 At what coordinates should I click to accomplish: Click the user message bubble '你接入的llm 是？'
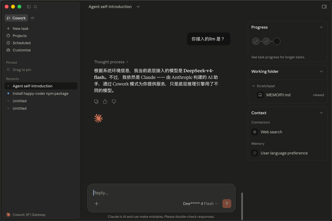point(209,39)
